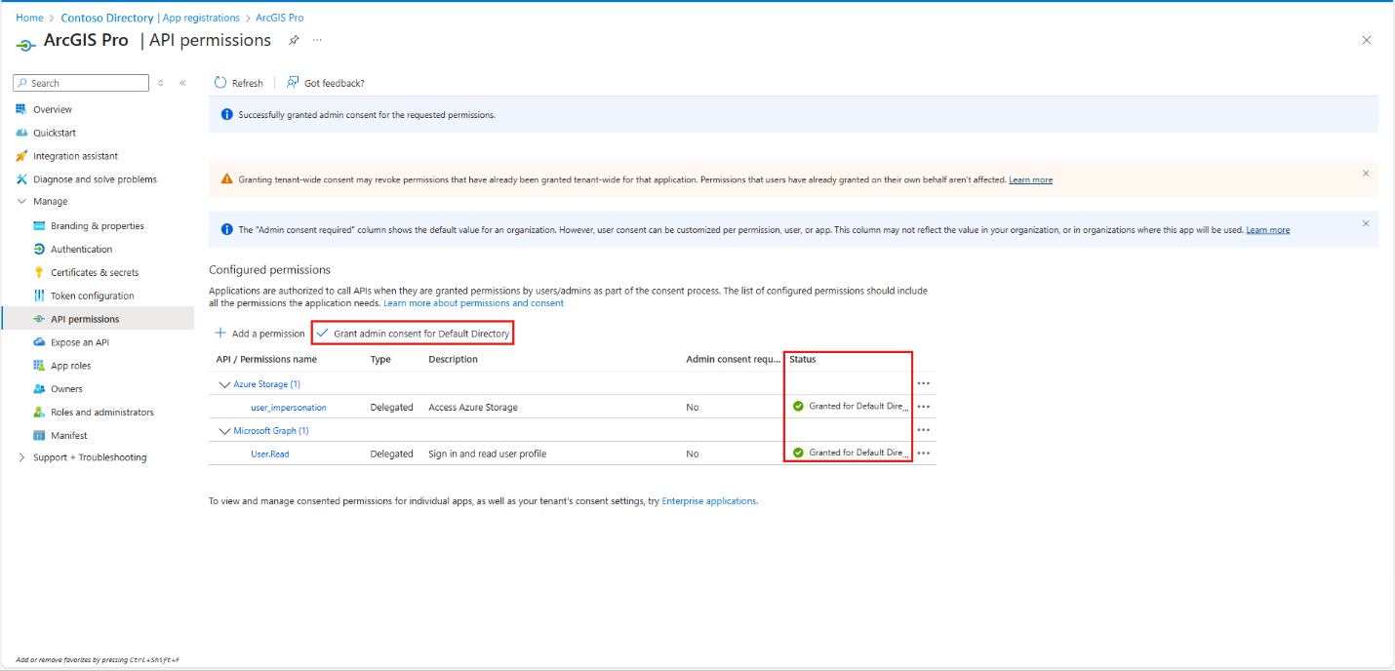Click the warning triangle icon in the banner

pyautogui.click(x=227, y=179)
